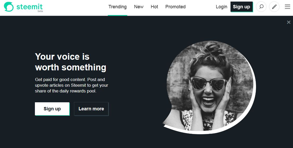Click the pencil write-post icon
Screen dimensions: 293x148
[274, 7]
